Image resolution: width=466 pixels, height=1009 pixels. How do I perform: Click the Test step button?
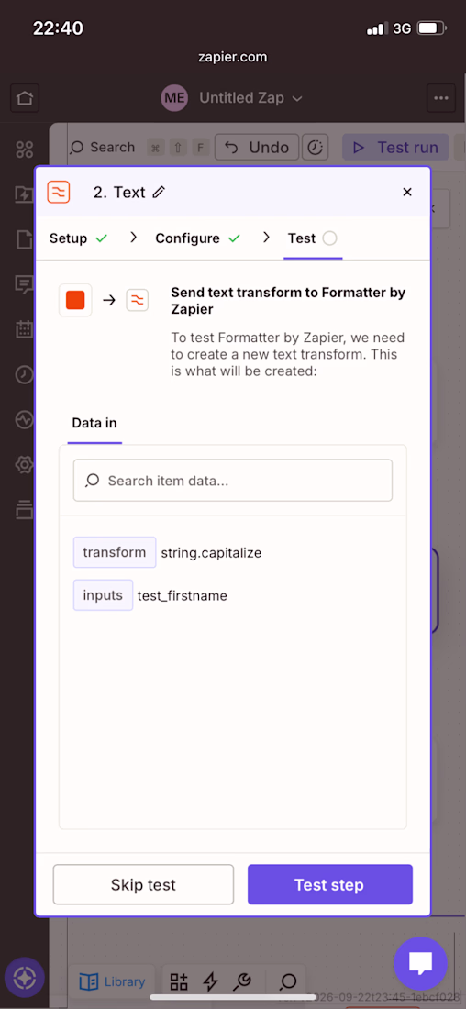click(x=329, y=885)
